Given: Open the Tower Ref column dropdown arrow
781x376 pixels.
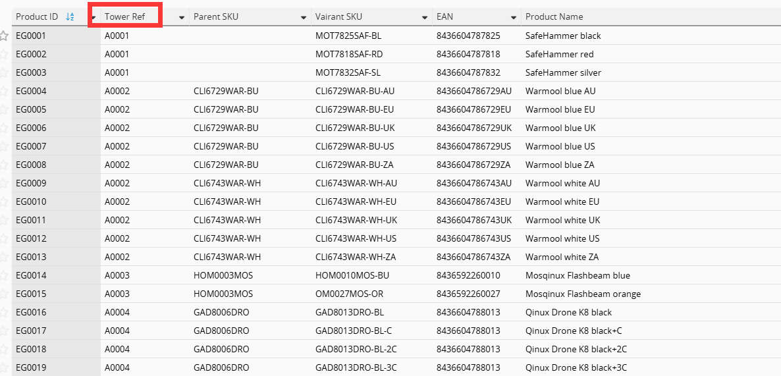Looking at the screenshot, I should coord(182,18).
